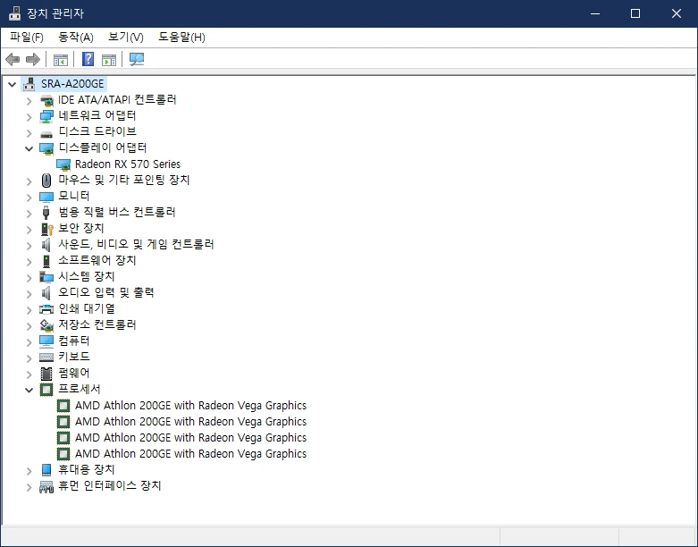Click the Back arrow toolbar icon
This screenshot has width=698, height=547.
13,59
